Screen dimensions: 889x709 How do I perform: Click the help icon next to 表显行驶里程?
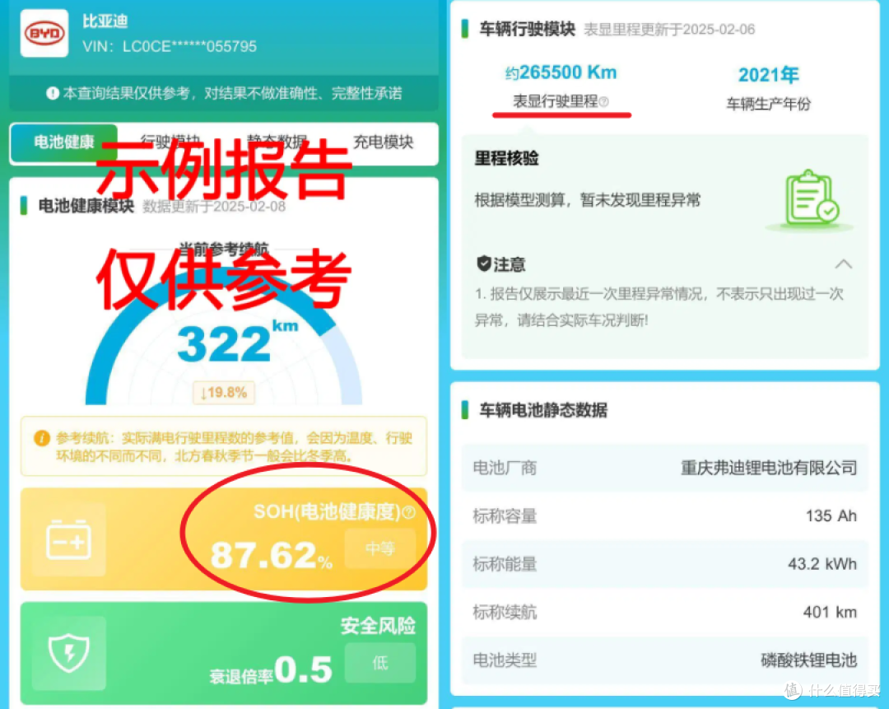(604, 101)
